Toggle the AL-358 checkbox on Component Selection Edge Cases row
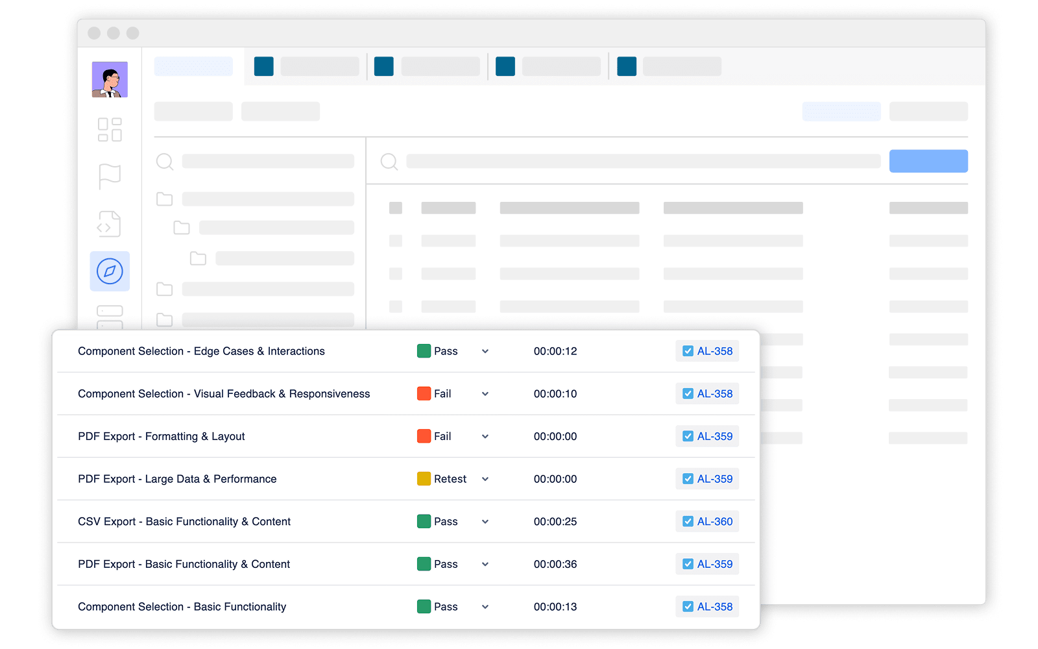 [688, 350]
